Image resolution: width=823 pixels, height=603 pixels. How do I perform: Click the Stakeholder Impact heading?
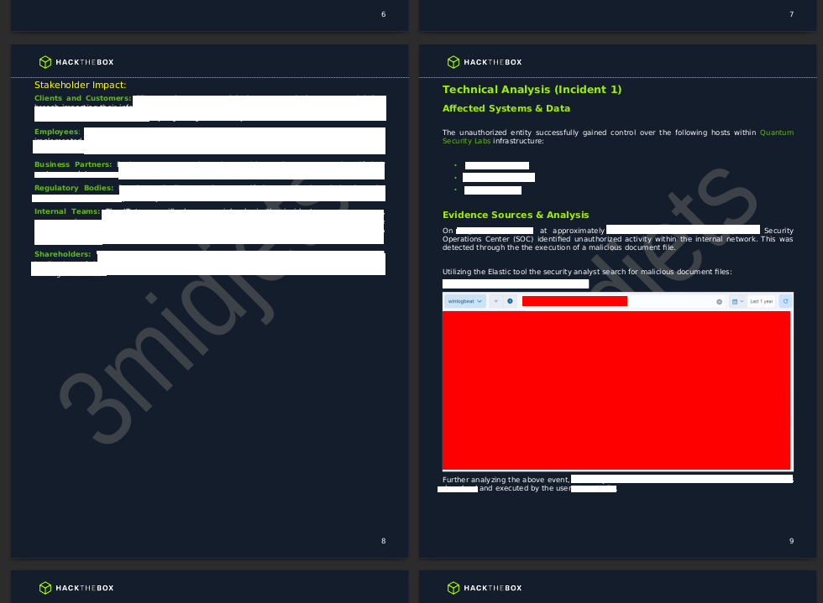pos(80,85)
